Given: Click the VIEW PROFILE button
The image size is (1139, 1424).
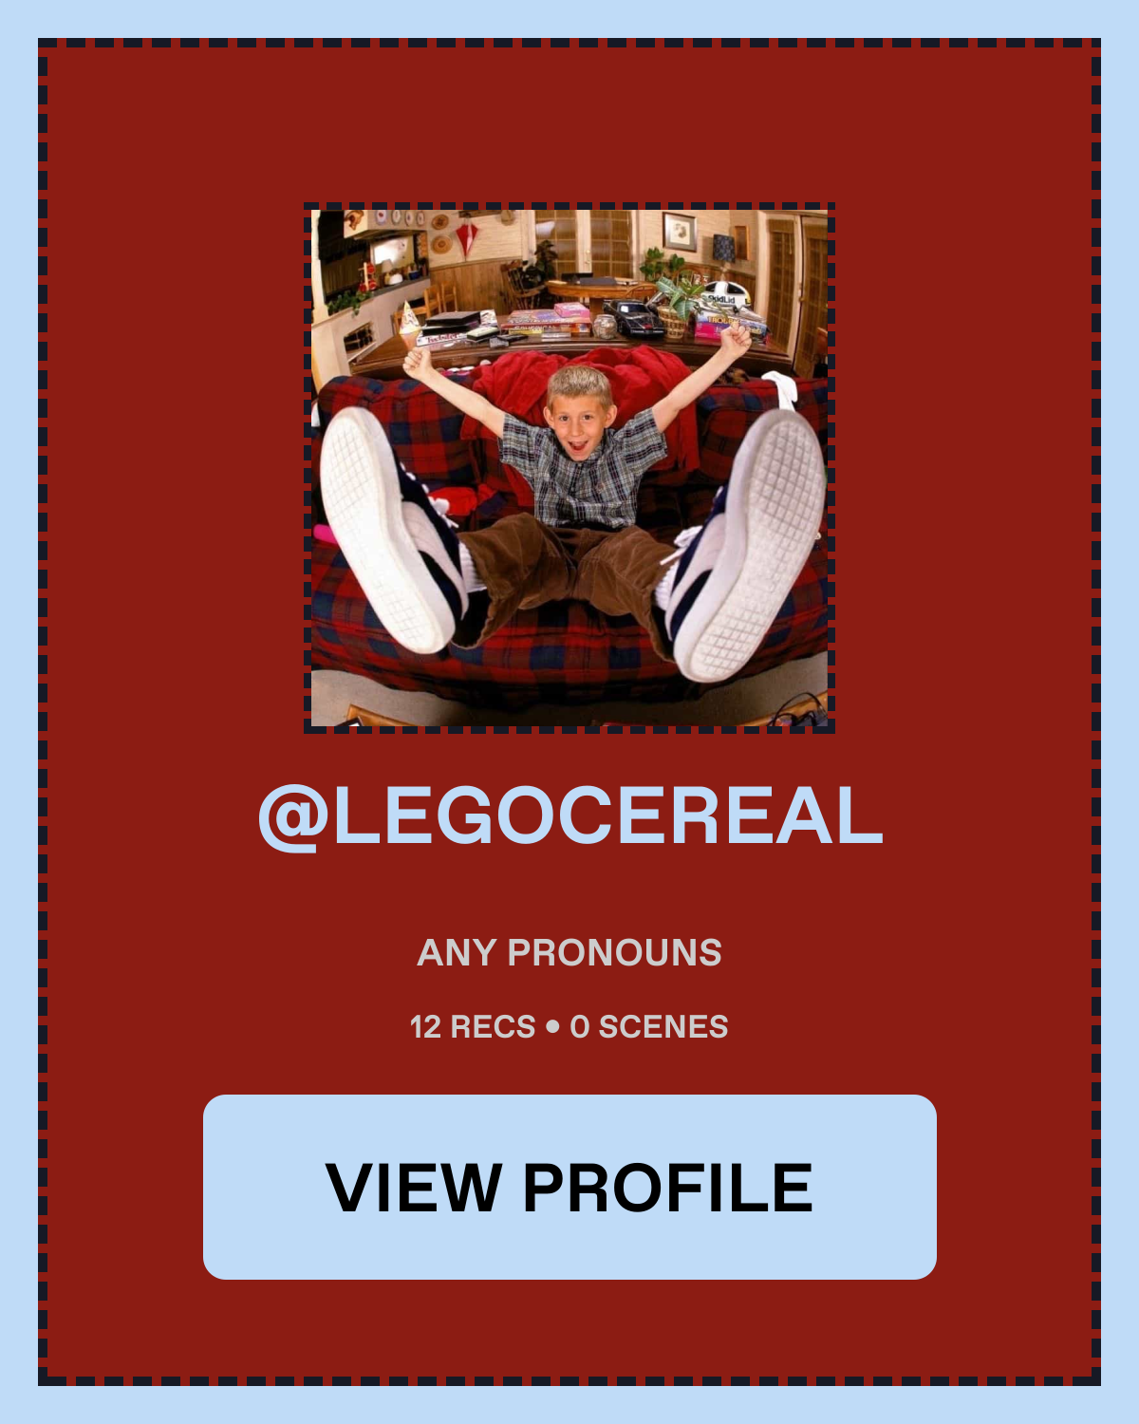Looking at the screenshot, I should click(x=569, y=1187).
